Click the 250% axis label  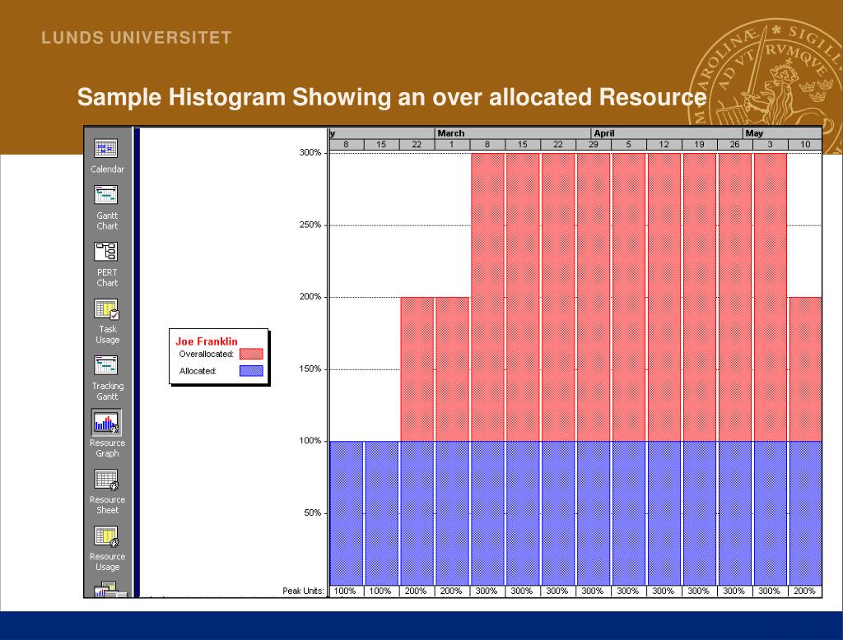(310, 225)
